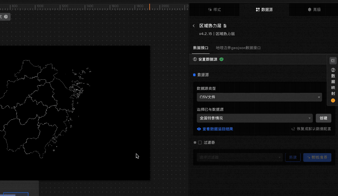The image size is (338, 196).
Task: Click the green checkmark beside 设置数据源
Action: click(x=221, y=59)
